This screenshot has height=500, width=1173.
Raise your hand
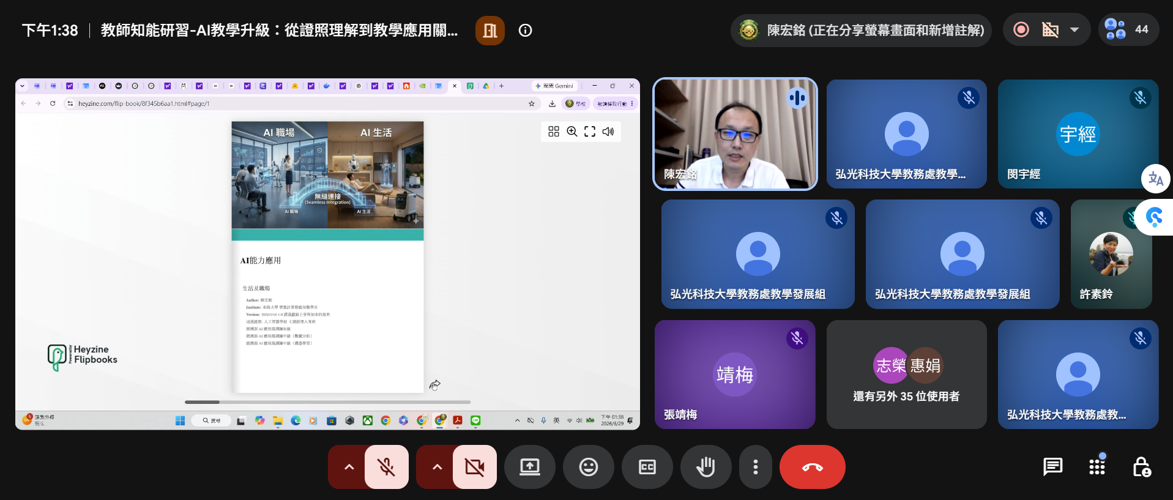point(706,467)
